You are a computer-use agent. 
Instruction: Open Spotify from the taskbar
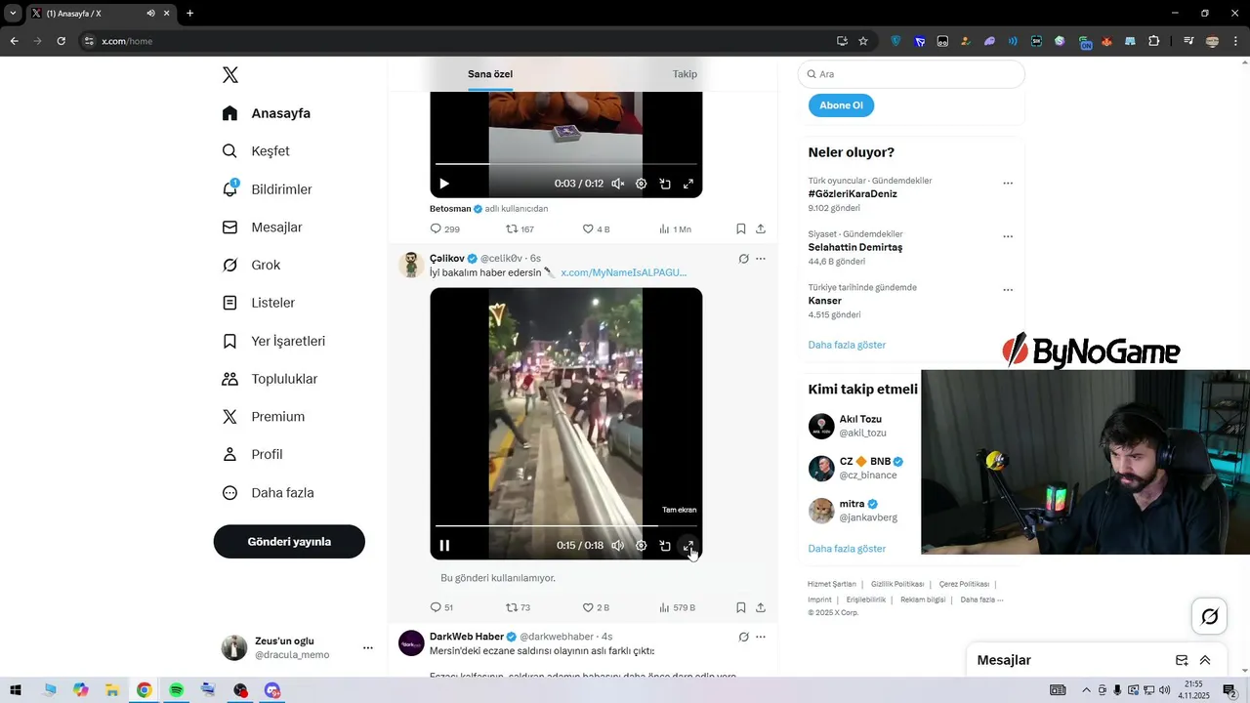(176, 690)
